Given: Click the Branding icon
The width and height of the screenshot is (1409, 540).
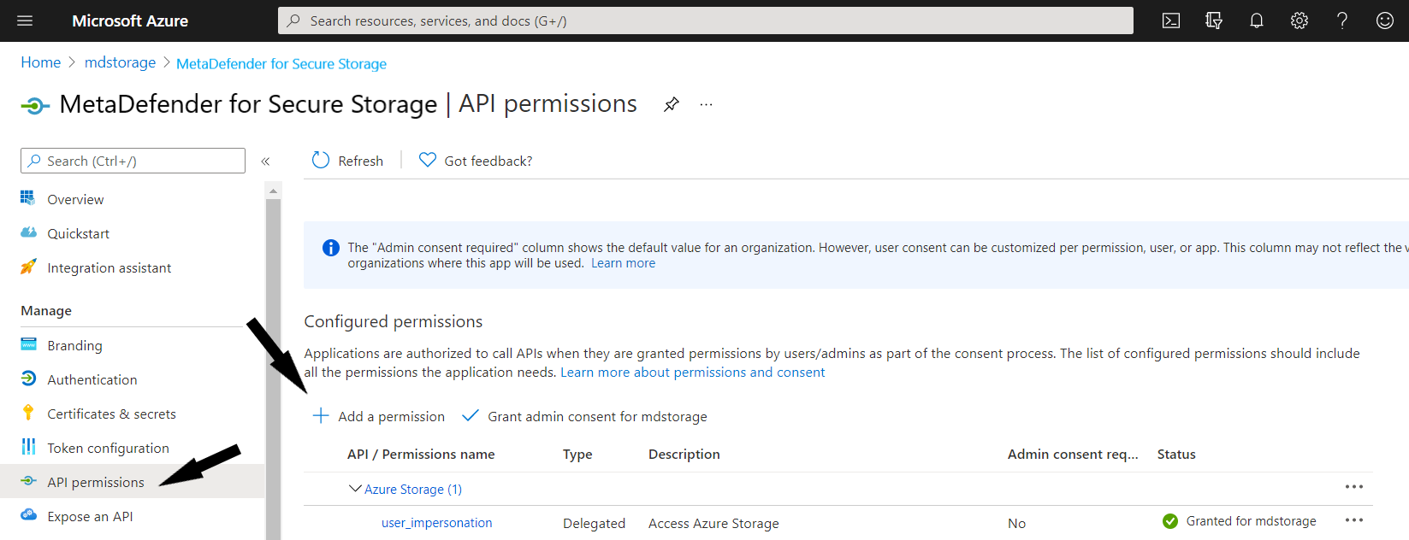Looking at the screenshot, I should (x=28, y=344).
